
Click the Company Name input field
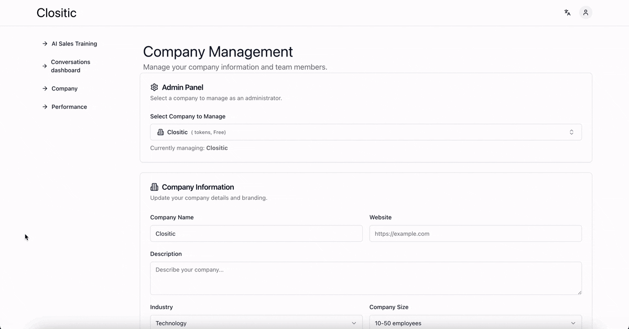pyautogui.click(x=256, y=234)
